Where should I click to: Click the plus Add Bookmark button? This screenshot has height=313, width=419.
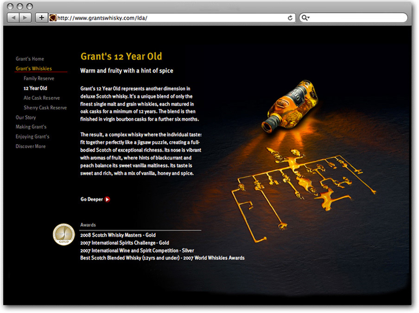(x=41, y=18)
